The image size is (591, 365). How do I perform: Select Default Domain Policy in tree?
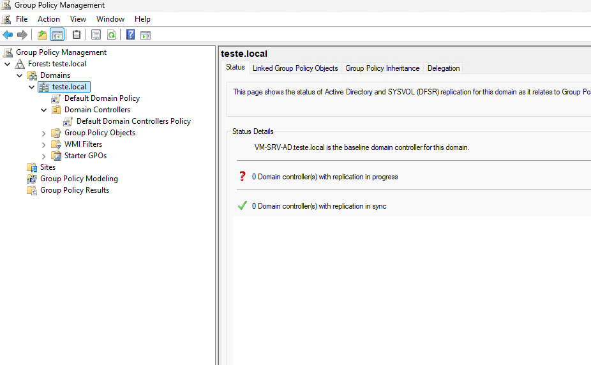101,98
